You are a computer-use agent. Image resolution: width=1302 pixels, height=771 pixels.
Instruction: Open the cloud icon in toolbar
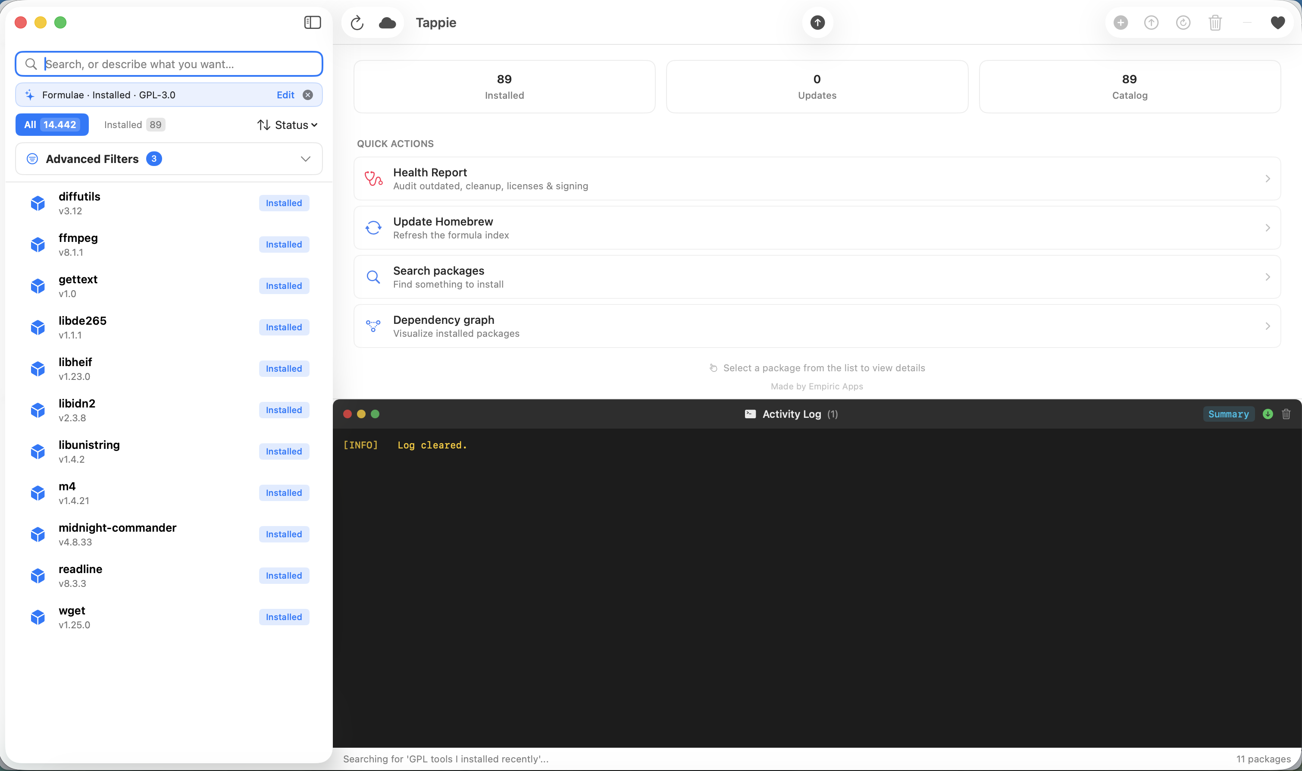click(388, 23)
